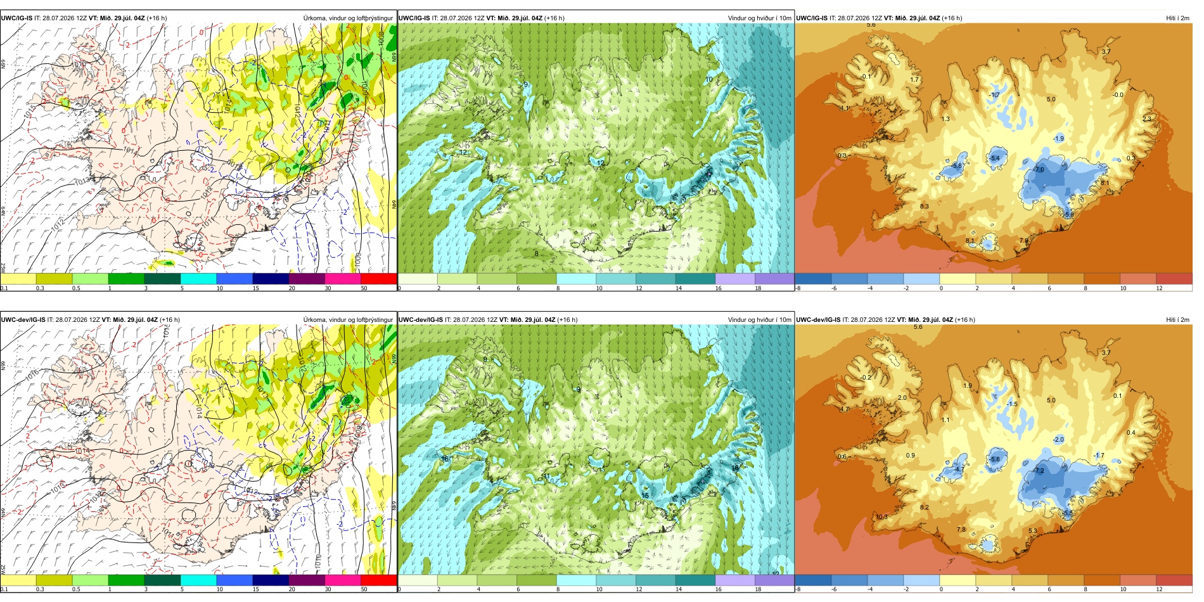Click the 7.9 temperature value
This screenshot has width=1204, height=602.
pos(1024,241)
